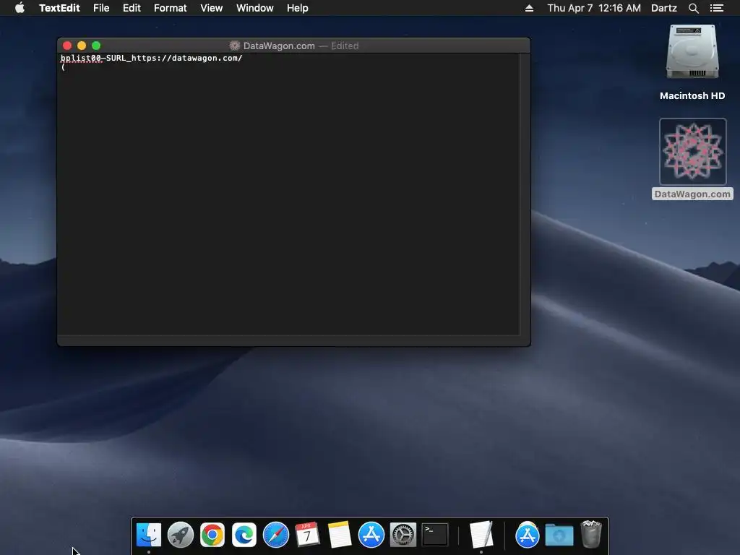Select the Macintosh HD desktop drive

point(692,52)
